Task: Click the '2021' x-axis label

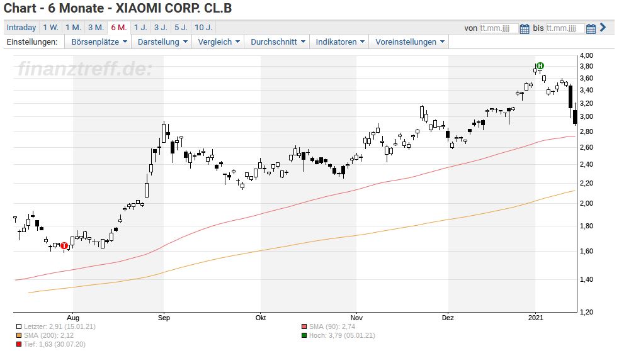Action: coord(536,318)
